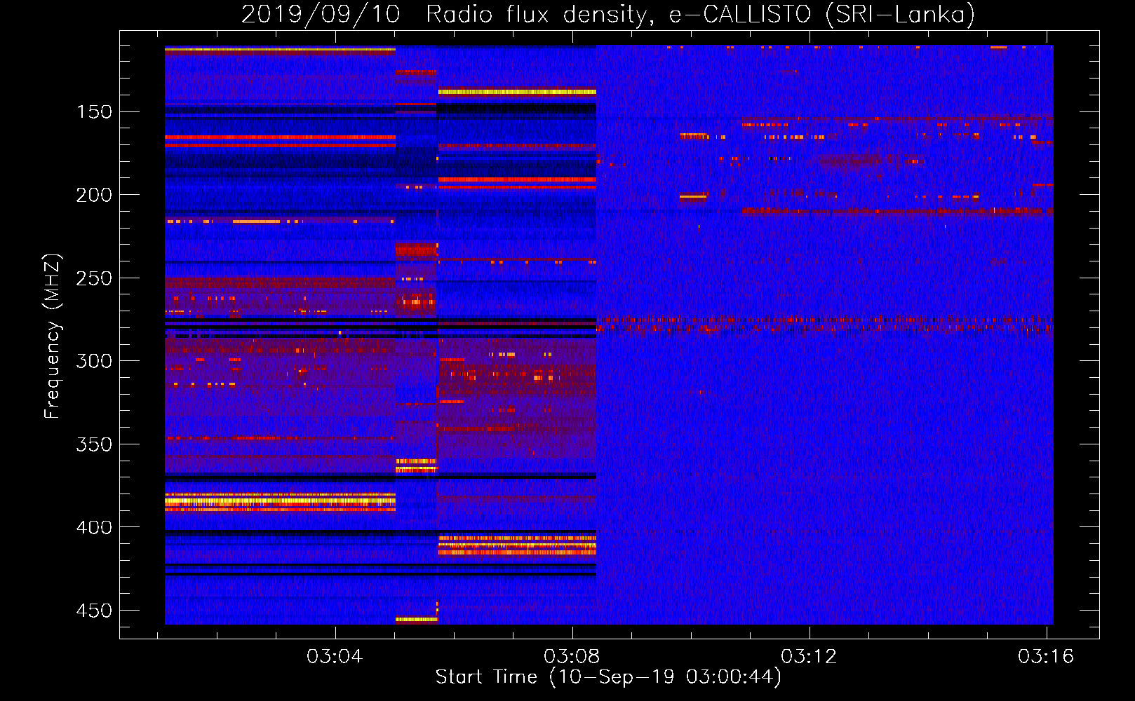This screenshot has width=1135, height=701.
Task: Click the 03:04 time tick label
Action: [x=335, y=656]
